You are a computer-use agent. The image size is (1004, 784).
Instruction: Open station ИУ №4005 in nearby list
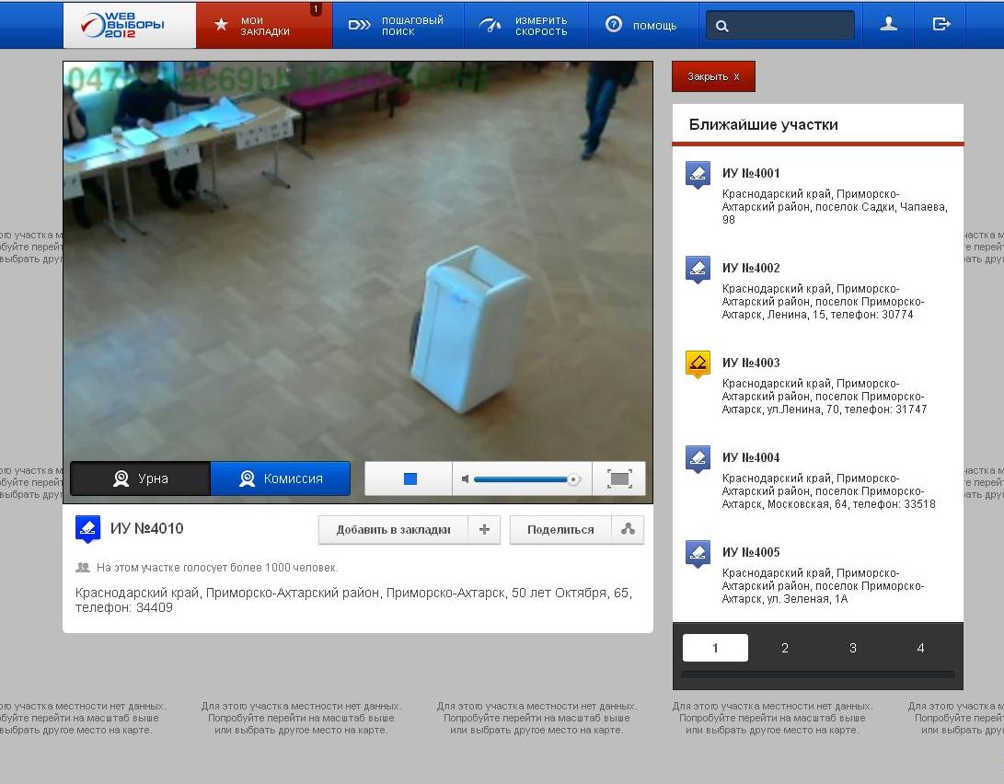(751, 552)
